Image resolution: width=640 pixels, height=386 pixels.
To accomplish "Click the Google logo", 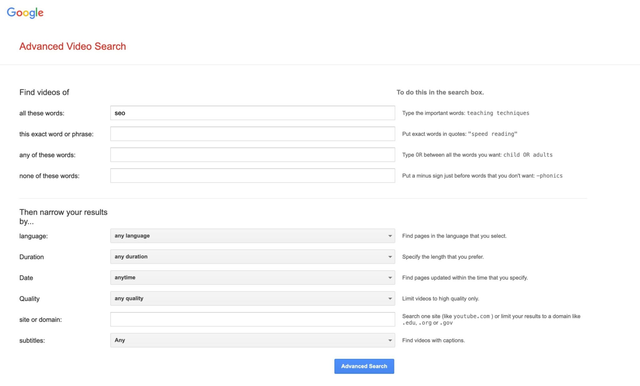I will 25,13.
